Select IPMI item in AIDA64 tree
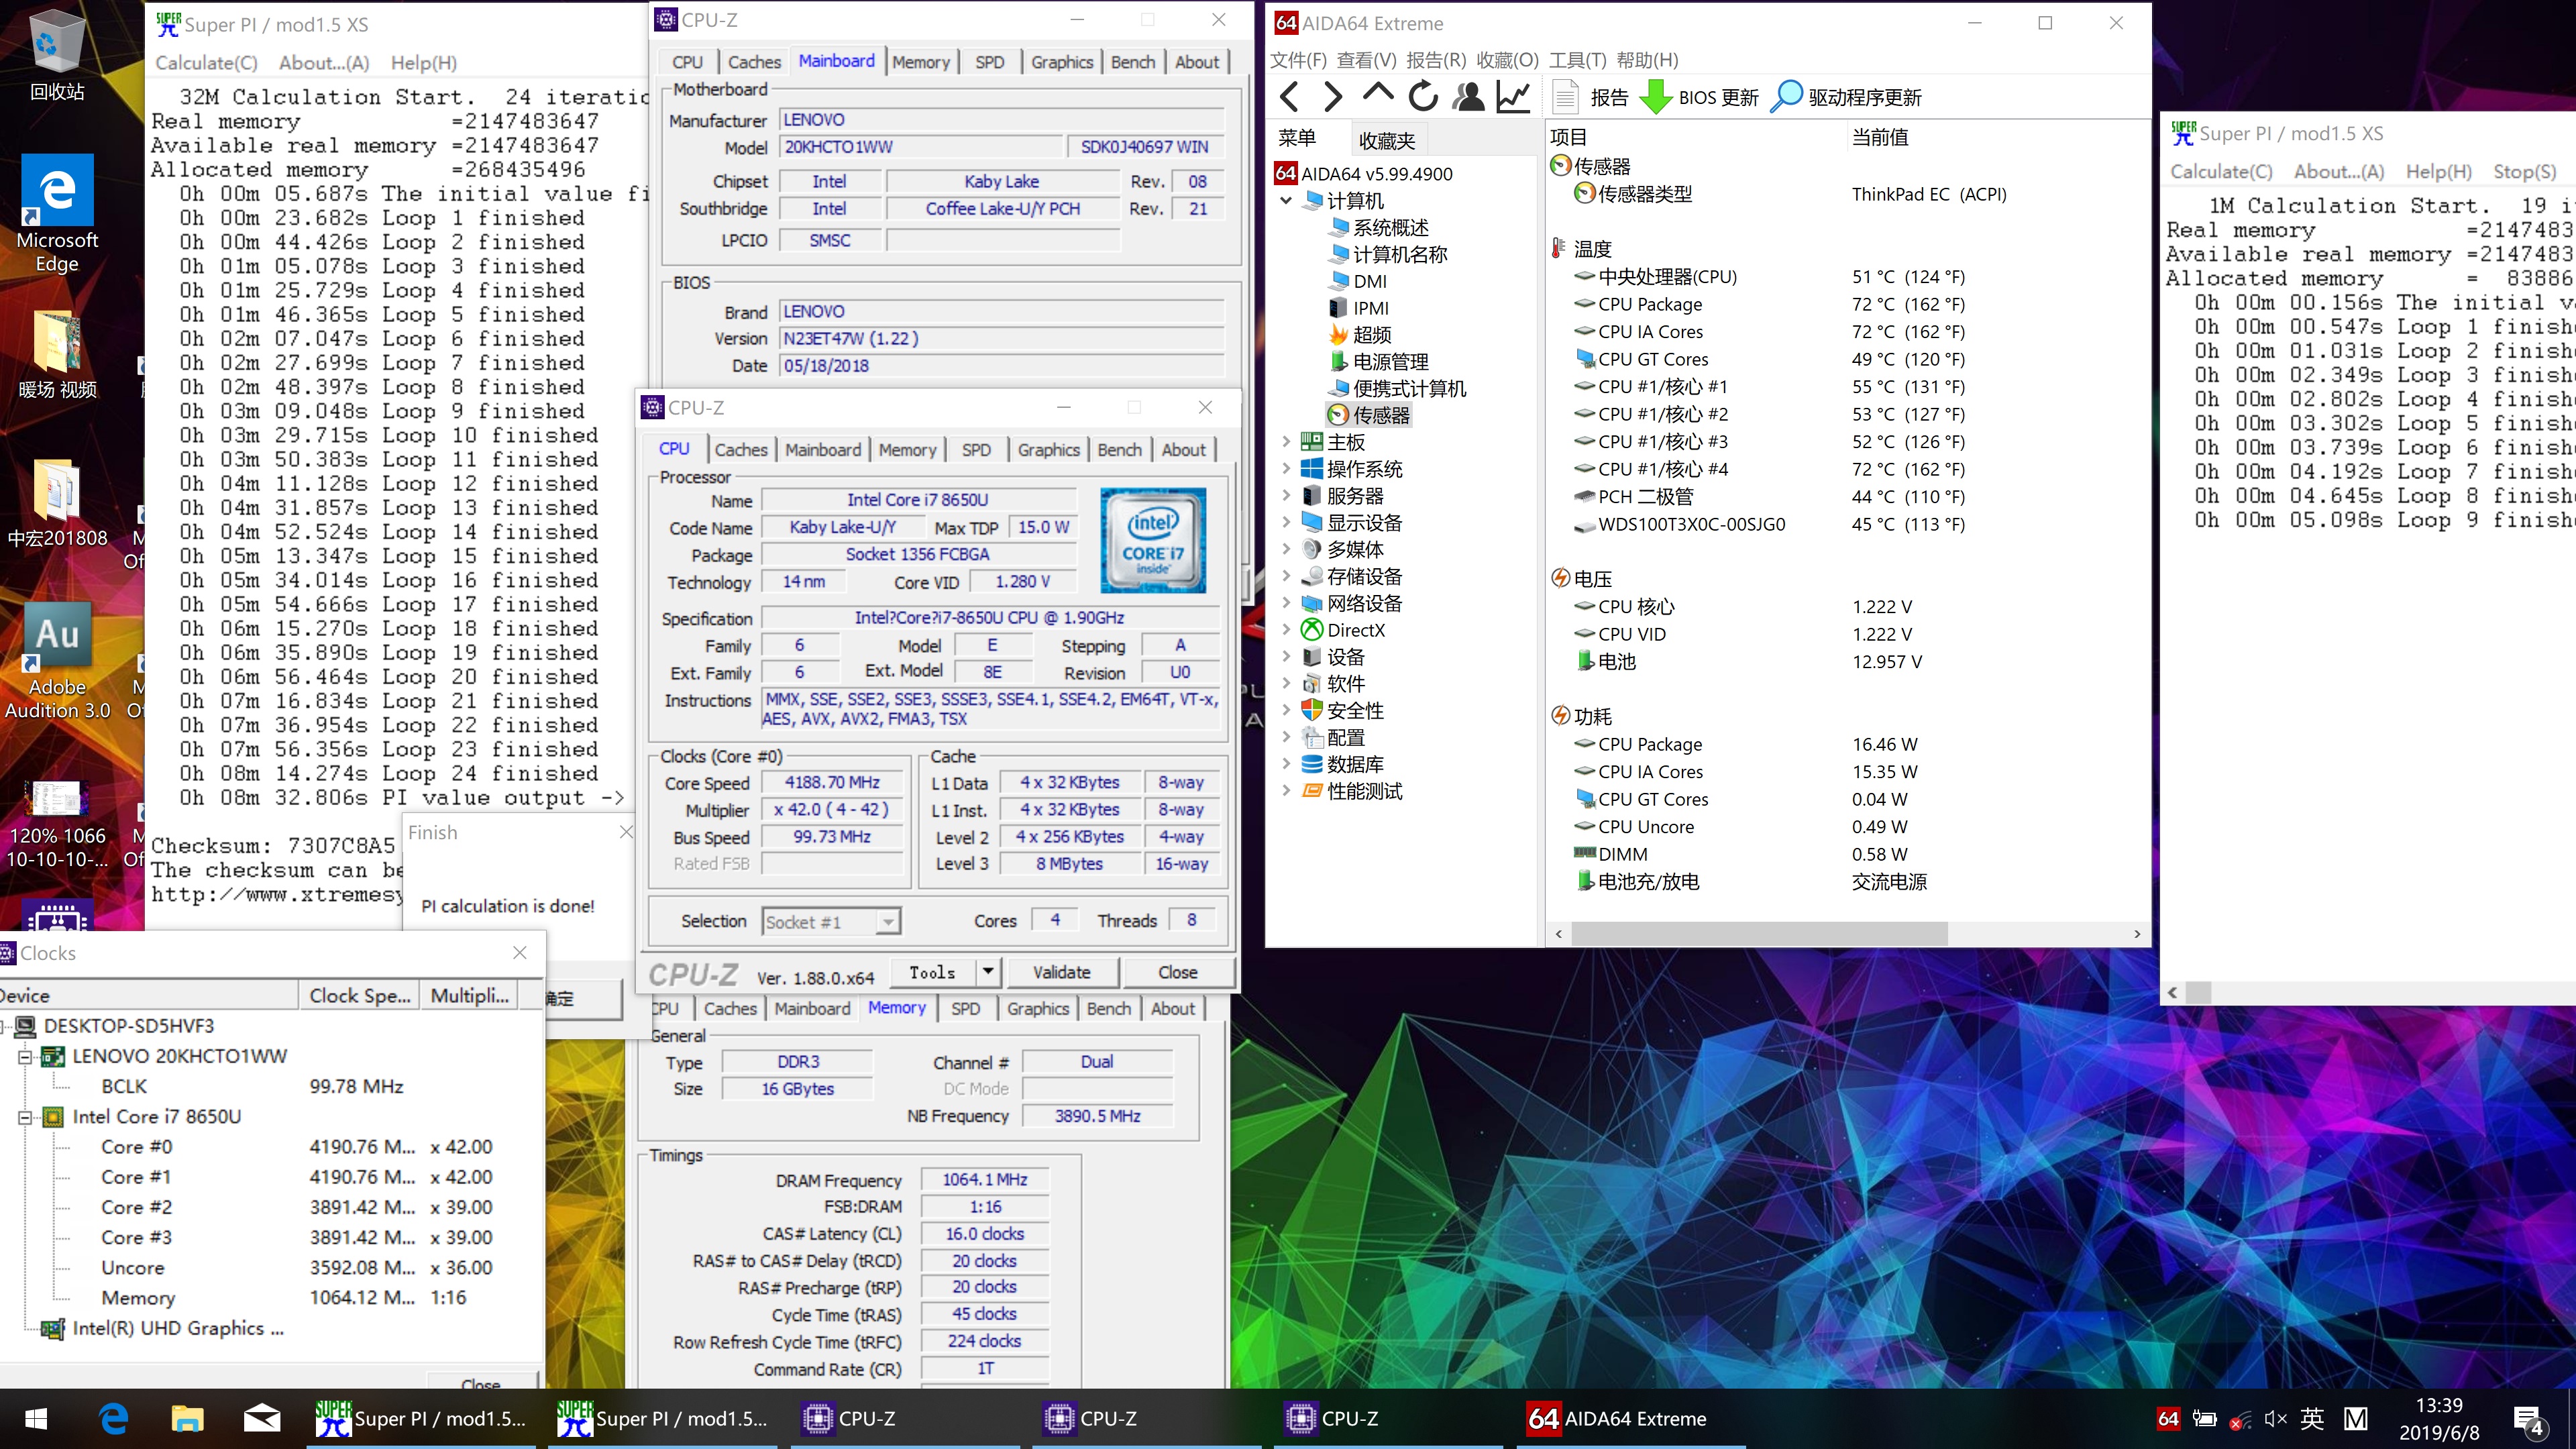This screenshot has width=2576, height=1449. [x=1359, y=309]
